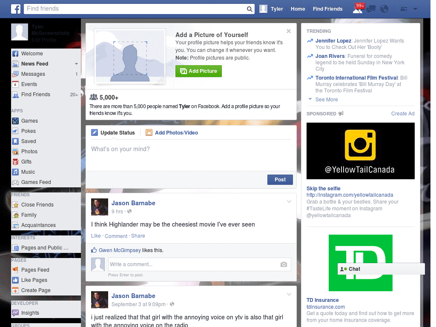Screen dimensions: 436x327
Task: Click the Close Friends star icon
Action: [x=15, y=205]
